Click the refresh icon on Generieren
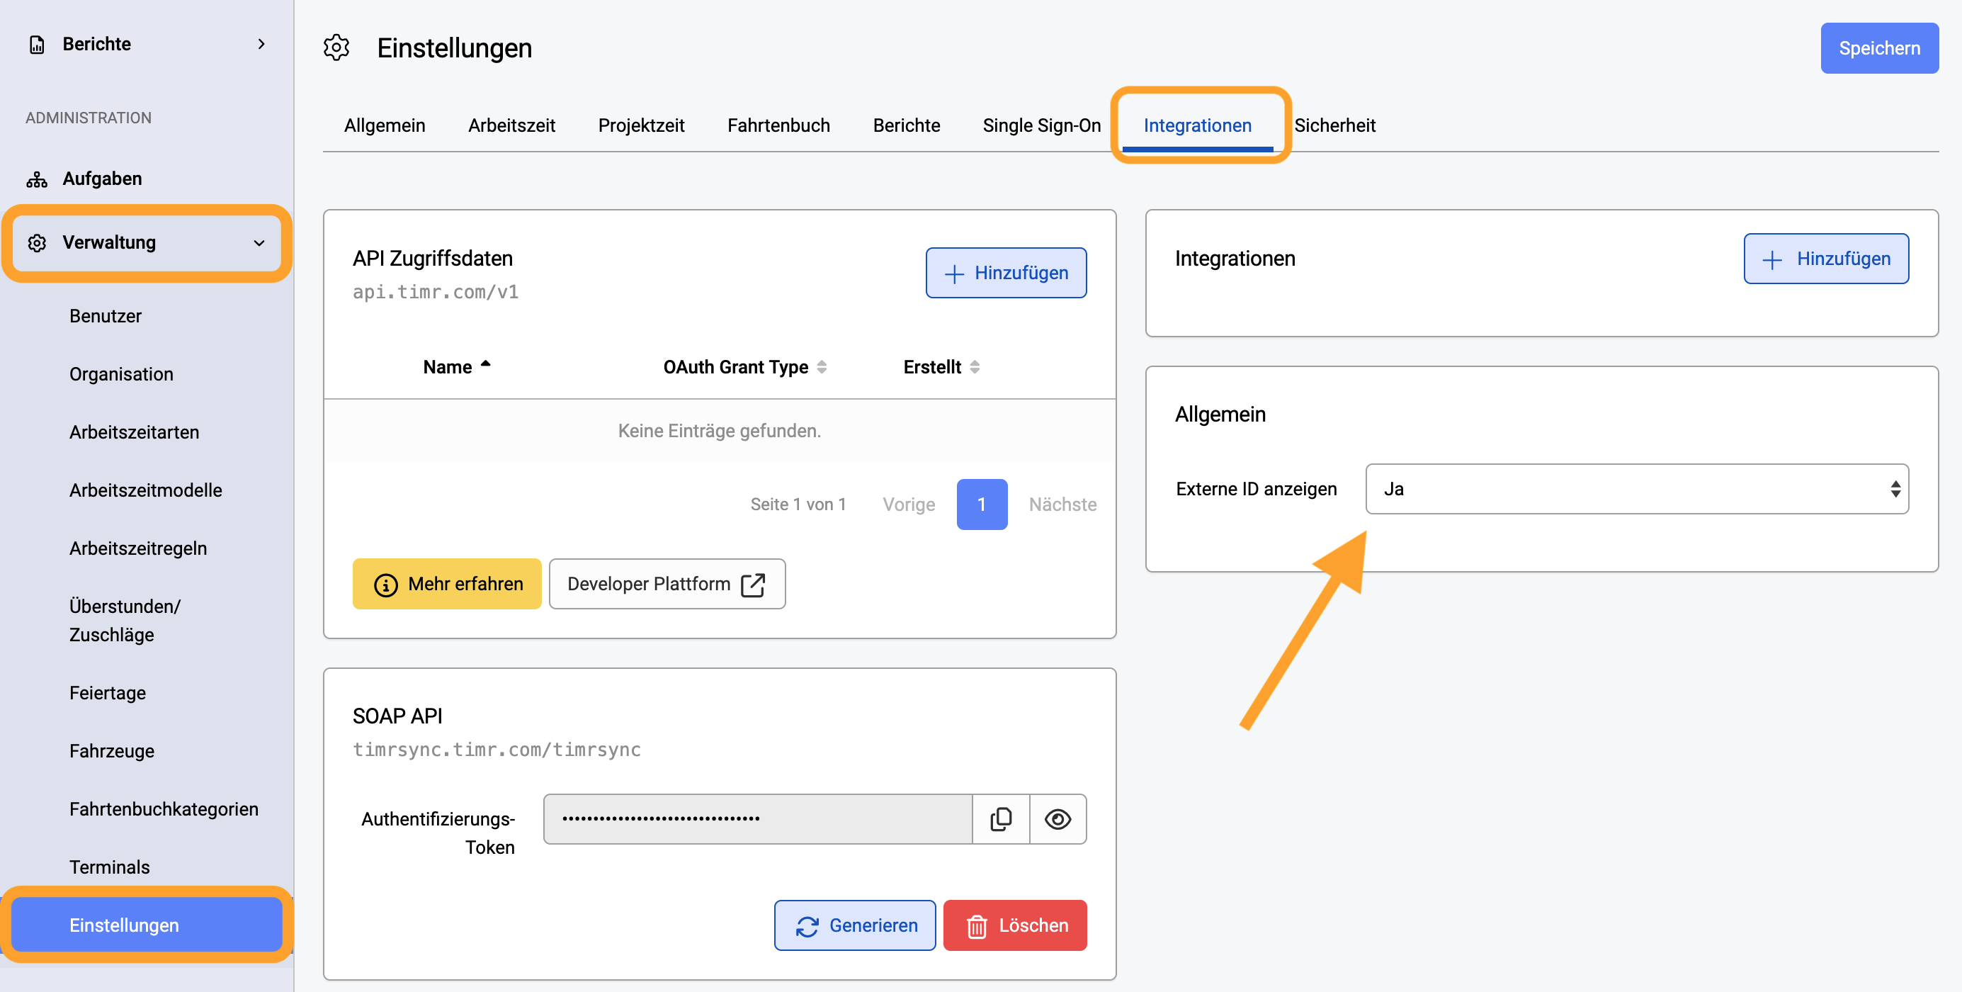 click(x=807, y=927)
